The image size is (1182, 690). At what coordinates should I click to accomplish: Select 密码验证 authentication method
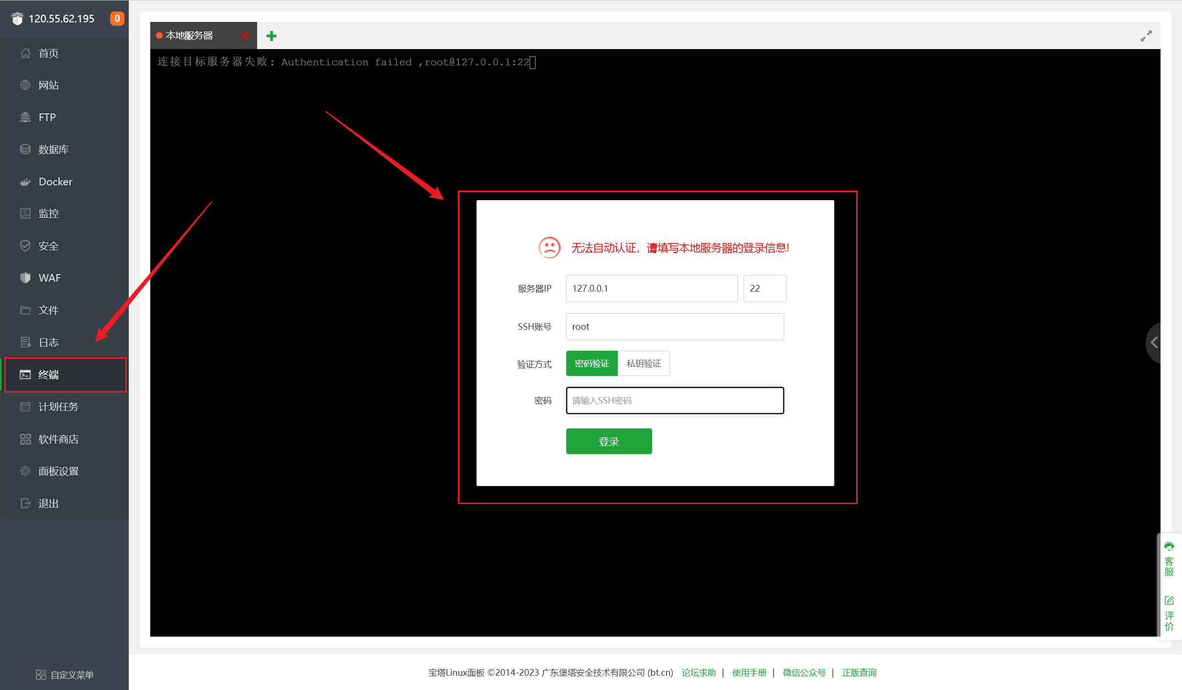pyautogui.click(x=591, y=364)
